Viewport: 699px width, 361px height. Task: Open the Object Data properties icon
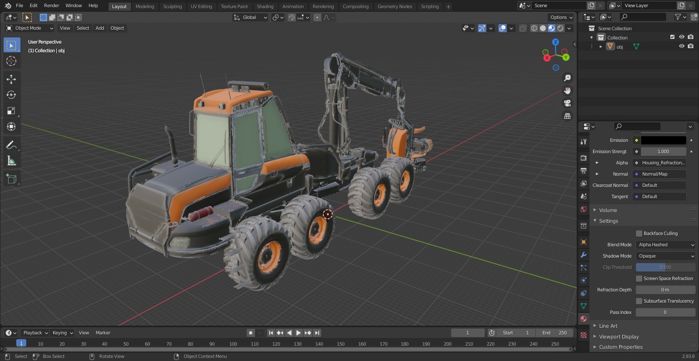click(x=583, y=306)
